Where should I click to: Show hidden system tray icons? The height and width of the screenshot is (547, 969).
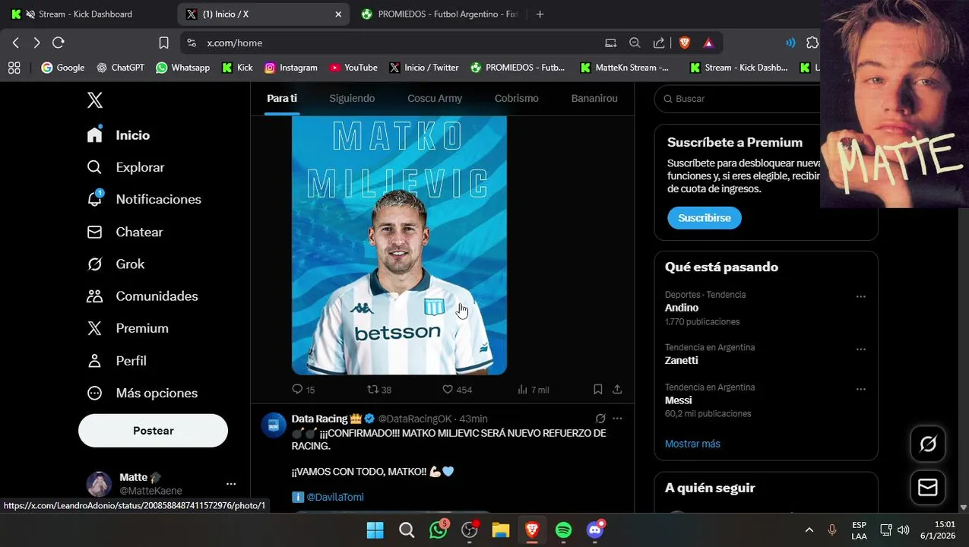click(x=809, y=530)
